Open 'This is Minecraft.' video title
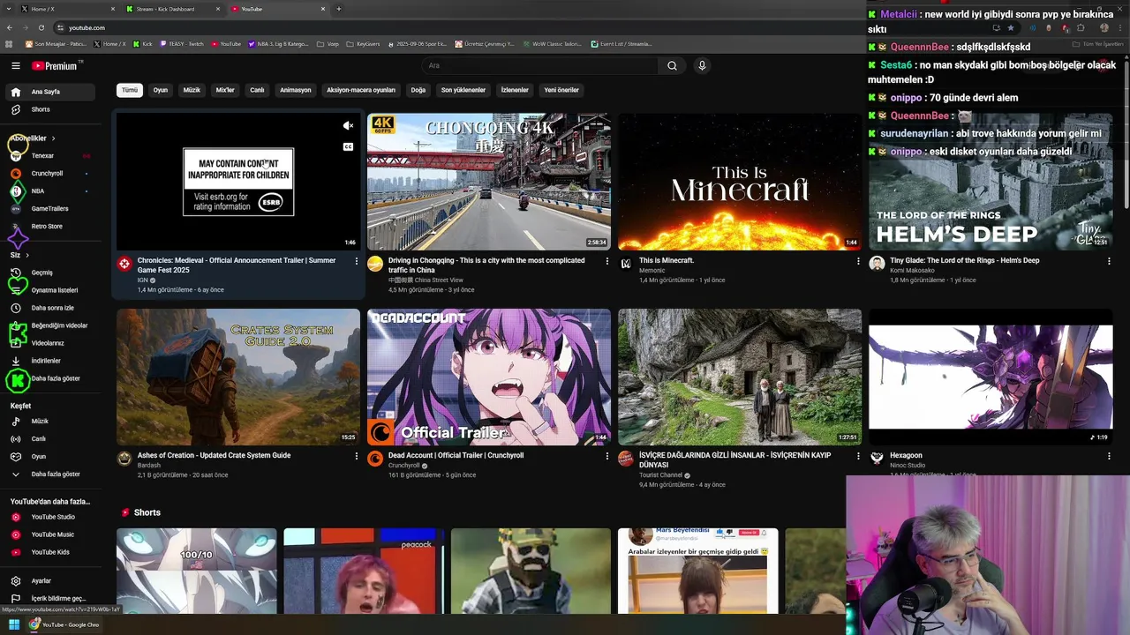 point(667,261)
